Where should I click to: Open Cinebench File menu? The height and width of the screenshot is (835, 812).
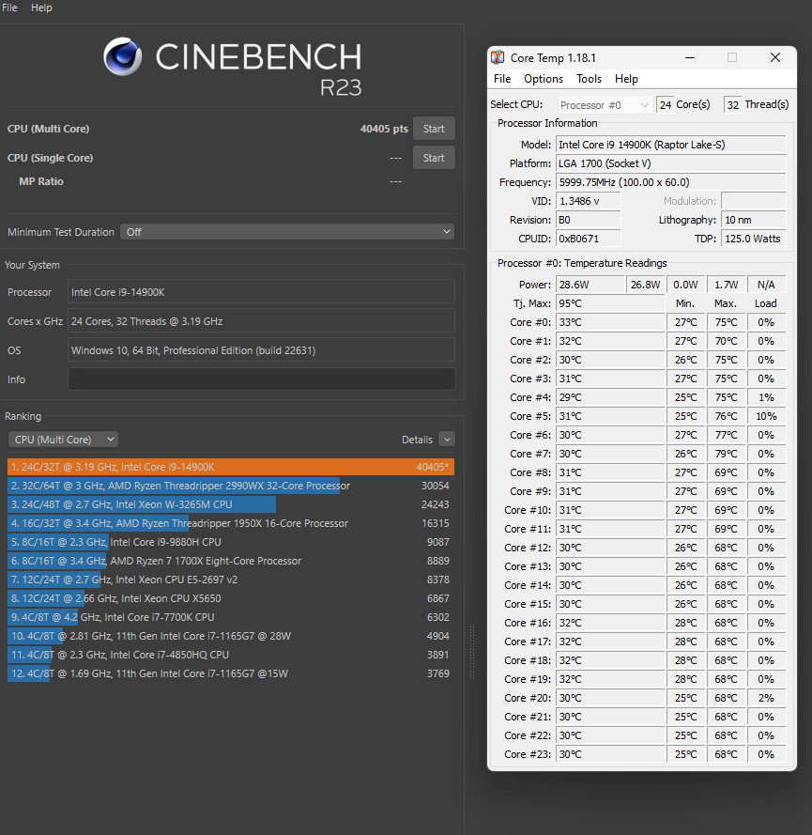click(9, 8)
